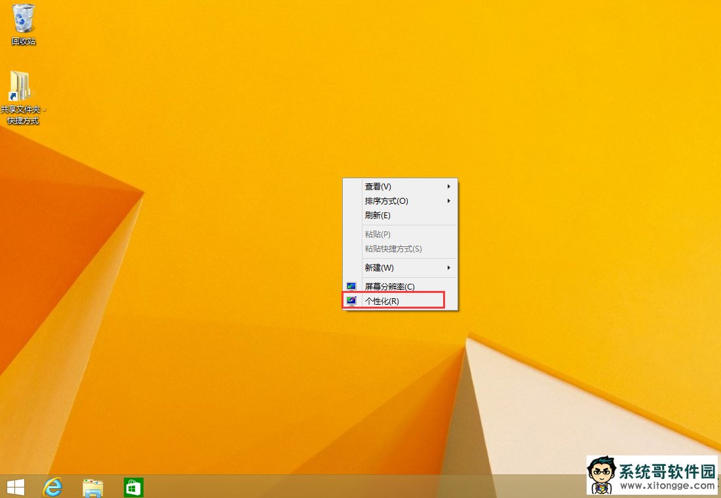Launch Internet Explorer from the taskbar
Image resolution: width=721 pixels, height=498 pixels.
pos(52,487)
